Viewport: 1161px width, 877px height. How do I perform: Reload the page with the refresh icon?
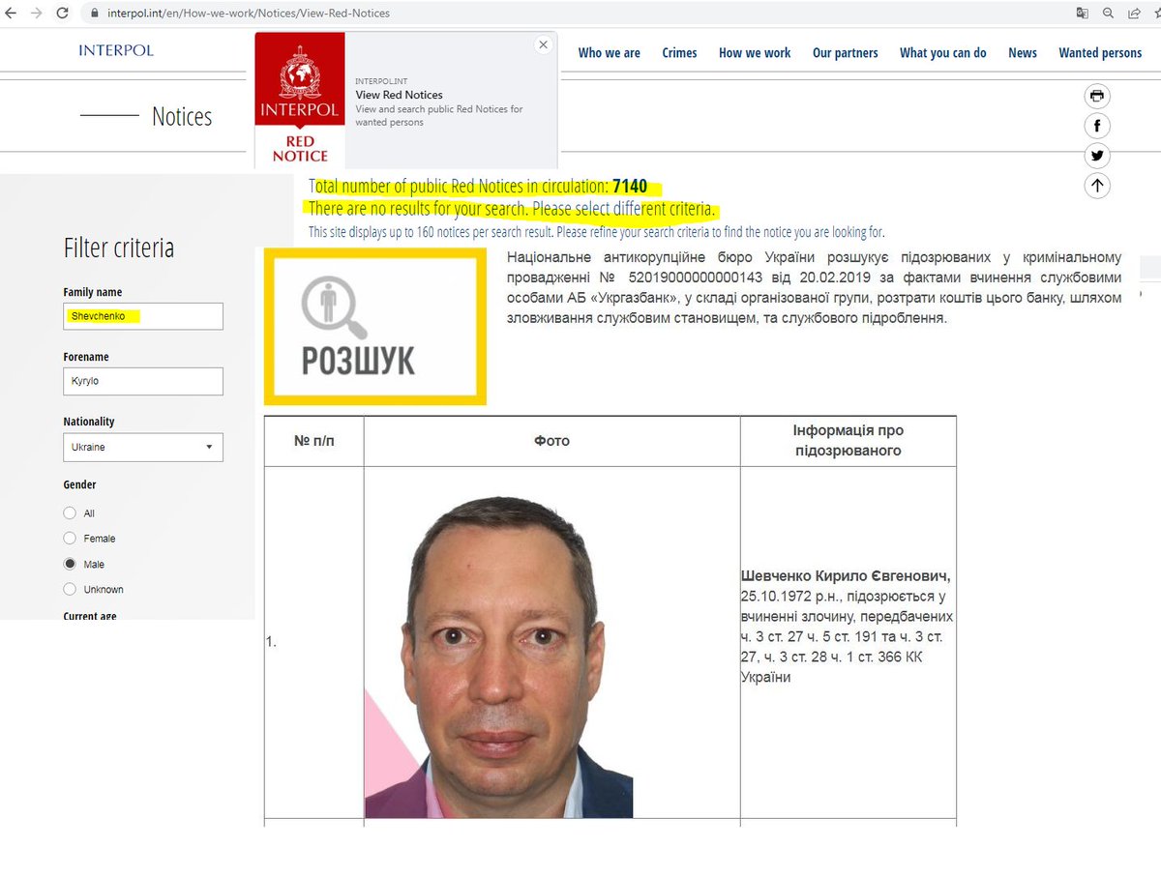pyautogui.click(x=63, y=14)
